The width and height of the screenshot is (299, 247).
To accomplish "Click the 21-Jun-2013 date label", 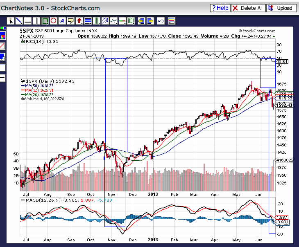I will (x=32, y=36).
